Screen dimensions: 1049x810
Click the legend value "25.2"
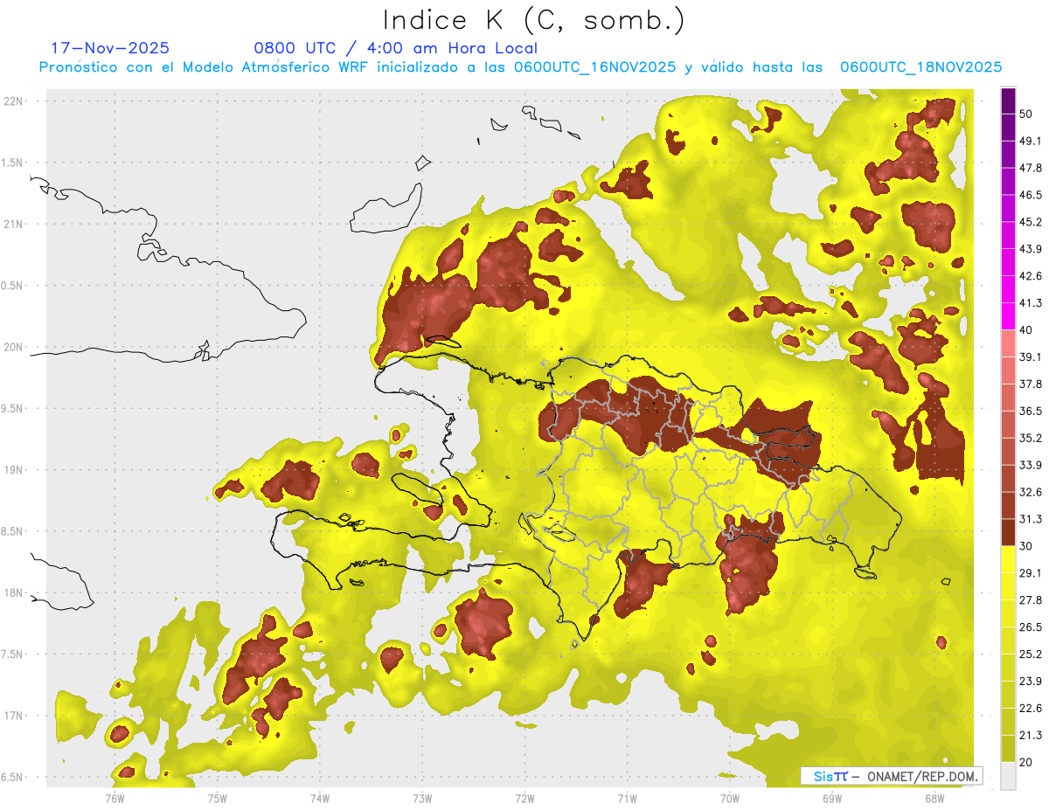[x=1030, y=654]
